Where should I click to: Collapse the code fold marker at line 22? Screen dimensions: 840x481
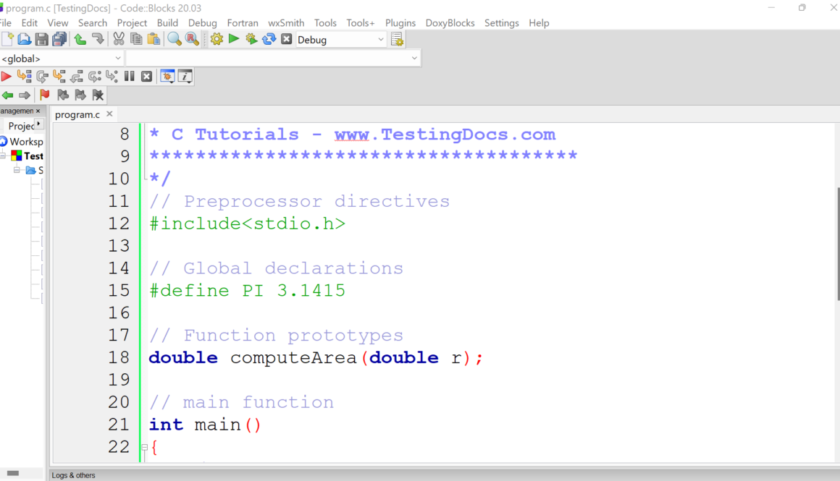(x=144, y=447)
